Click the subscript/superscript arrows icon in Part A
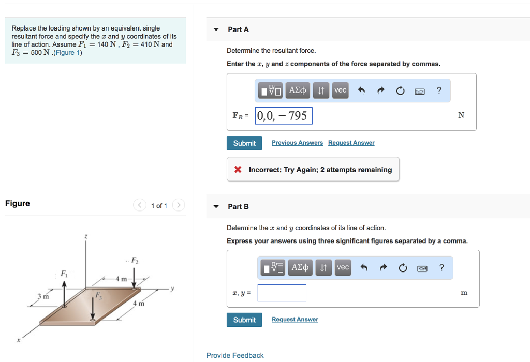Image resolution: width=530 pixels, height=362 pixels. 321,90
